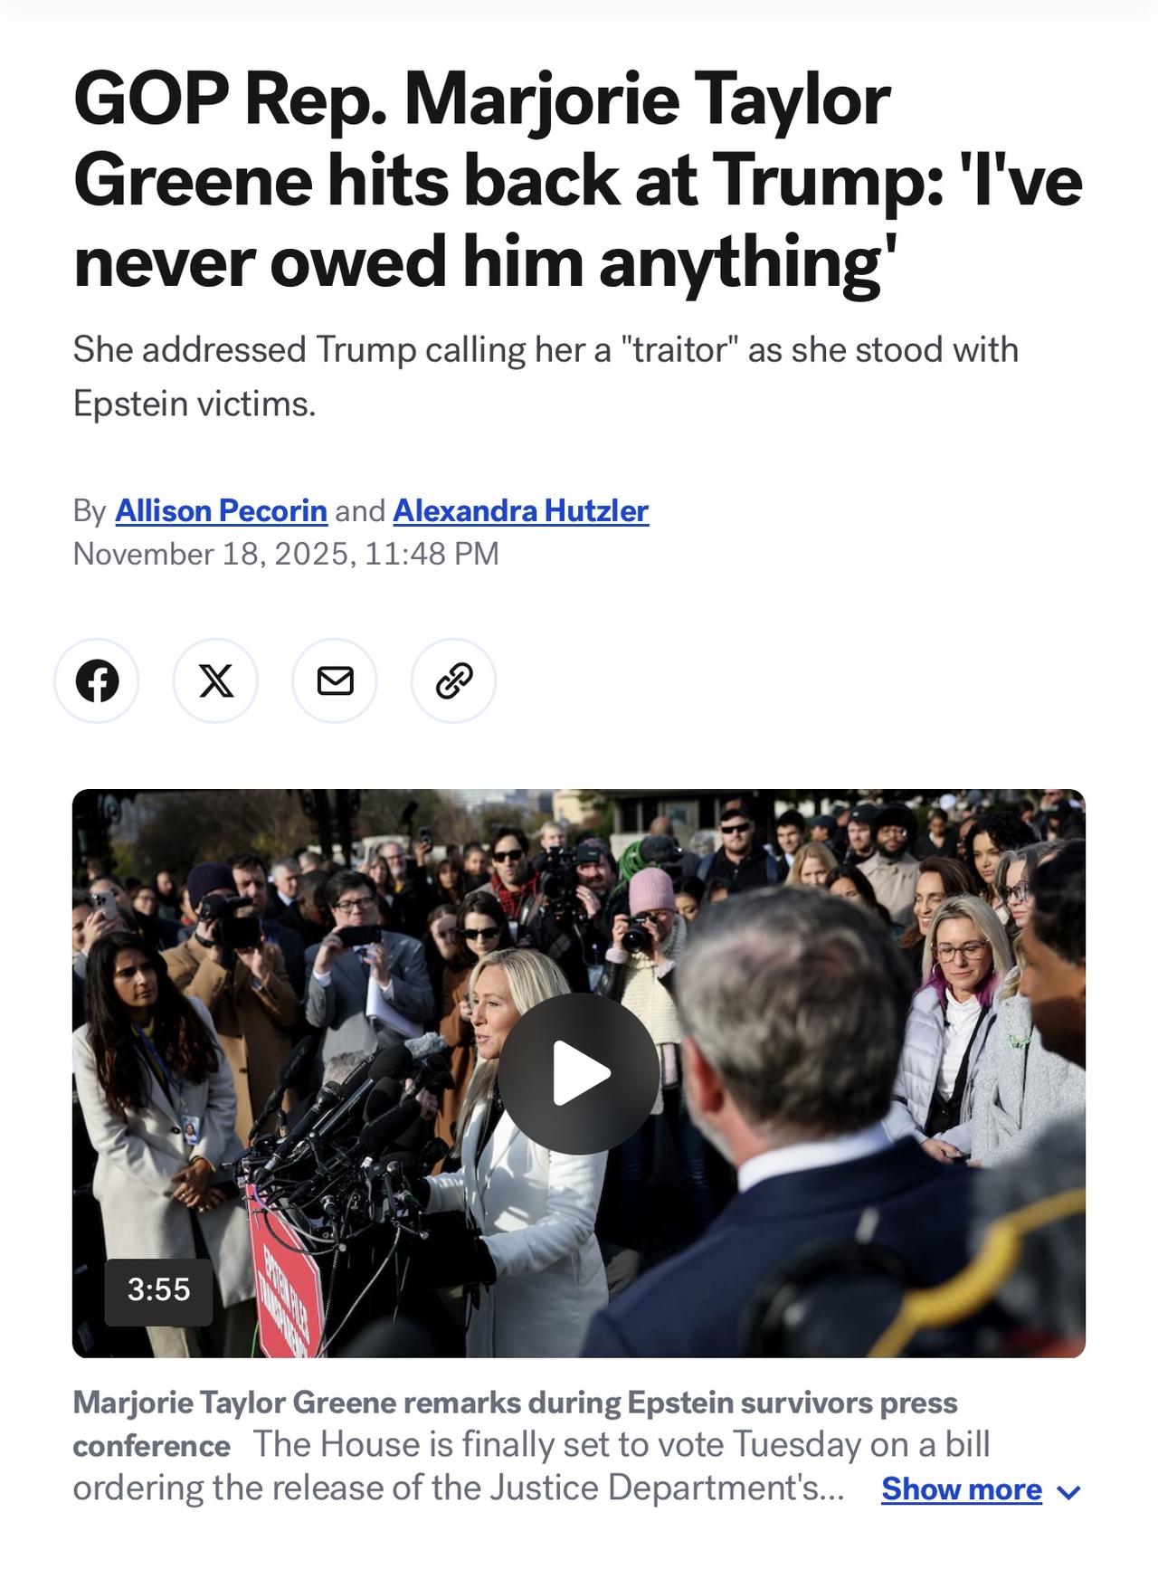Open Alexandra Hutzler's author page
The image size is (1158, 1569).
[520, 510]
